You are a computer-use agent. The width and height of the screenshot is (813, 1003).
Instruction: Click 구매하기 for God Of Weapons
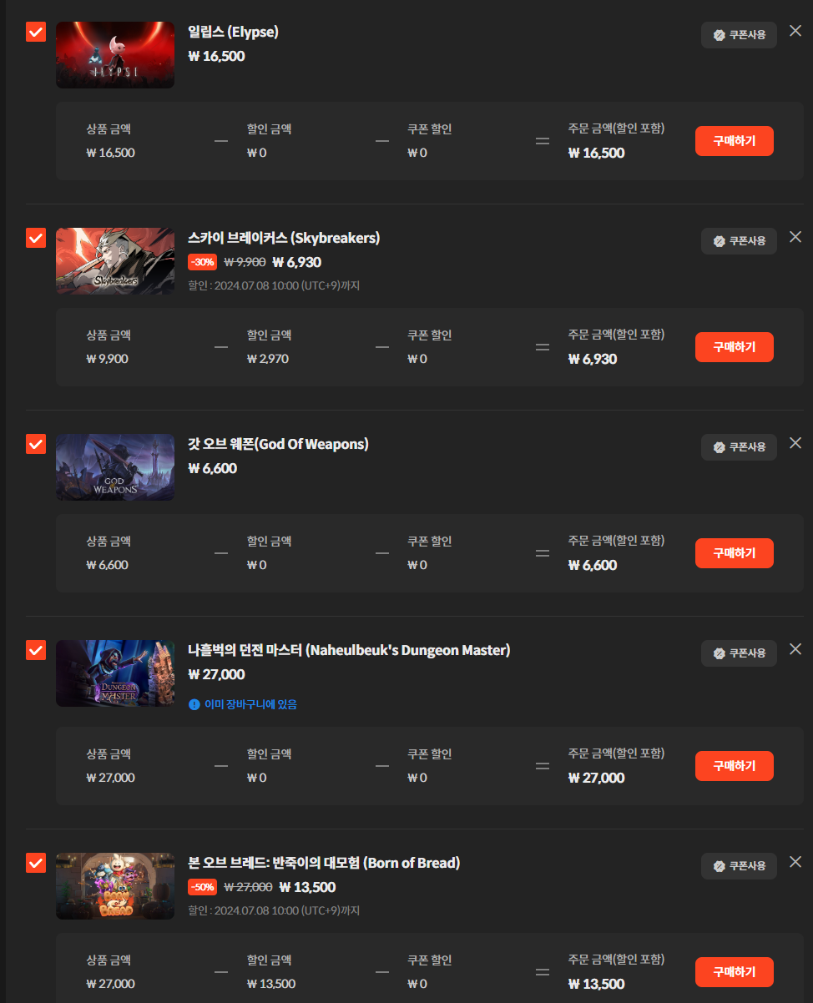[735, 553]
